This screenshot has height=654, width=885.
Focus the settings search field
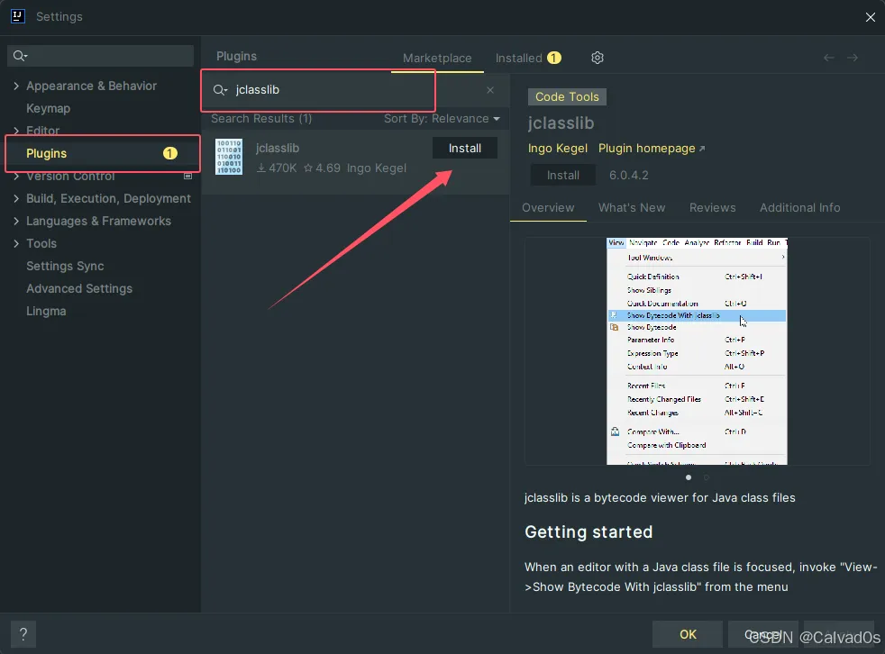pos(100,55)
